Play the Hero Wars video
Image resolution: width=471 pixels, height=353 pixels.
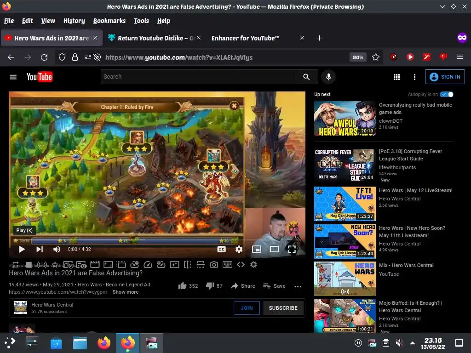click(x=22, y=249)
